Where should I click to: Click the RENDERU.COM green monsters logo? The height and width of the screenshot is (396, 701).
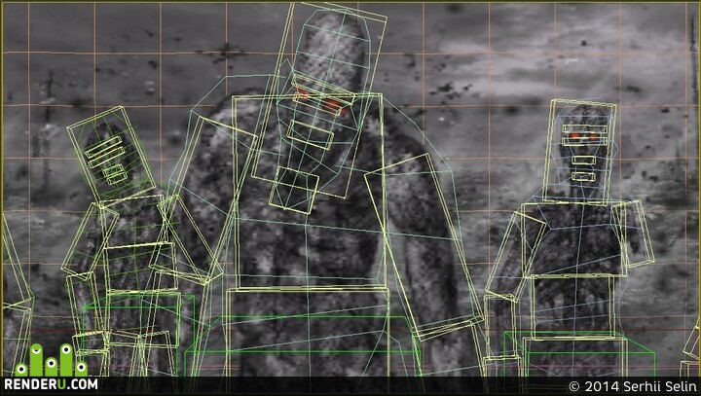[x=52, y=360]
